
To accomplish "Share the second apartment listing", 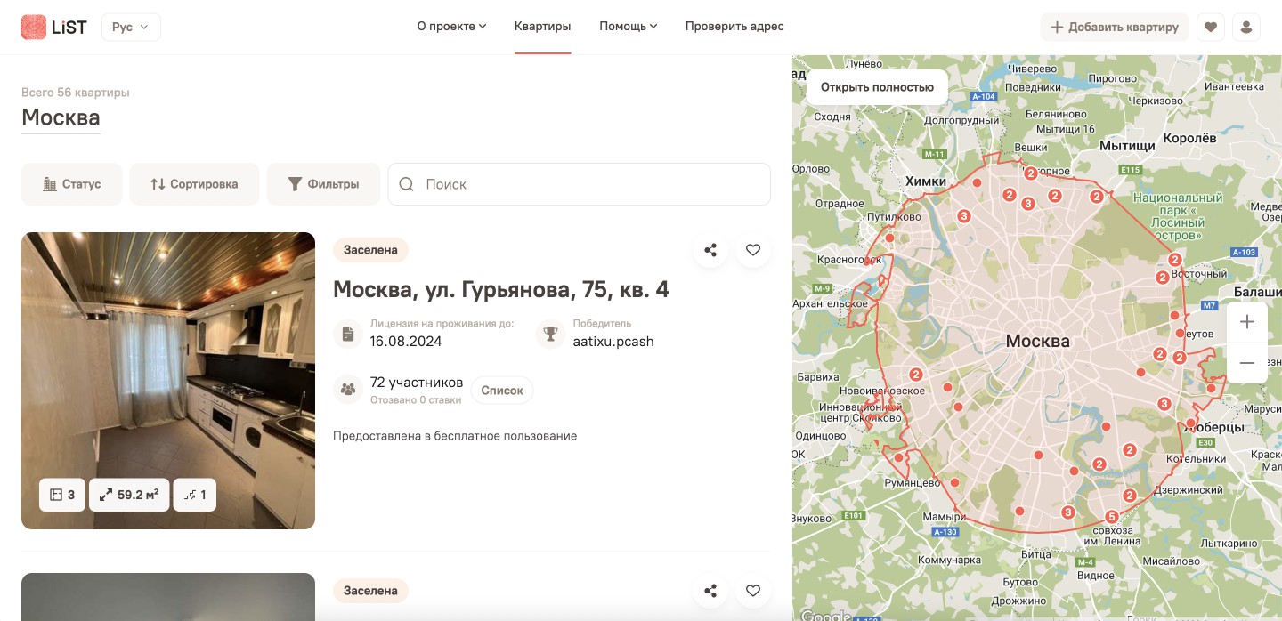I will 710,591.
